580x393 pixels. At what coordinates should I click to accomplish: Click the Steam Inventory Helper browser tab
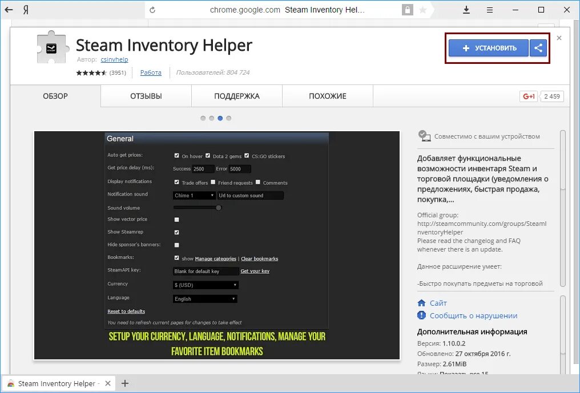[59, 383]
